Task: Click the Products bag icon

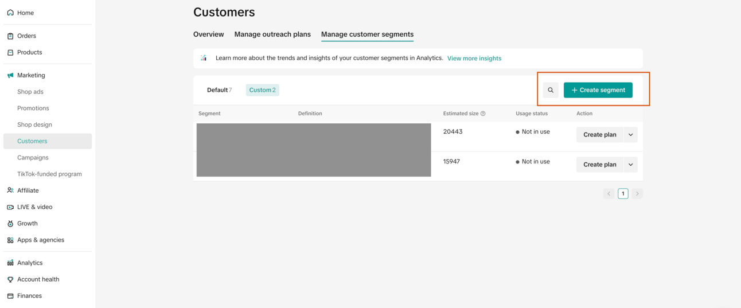Action: coord(10,52)
